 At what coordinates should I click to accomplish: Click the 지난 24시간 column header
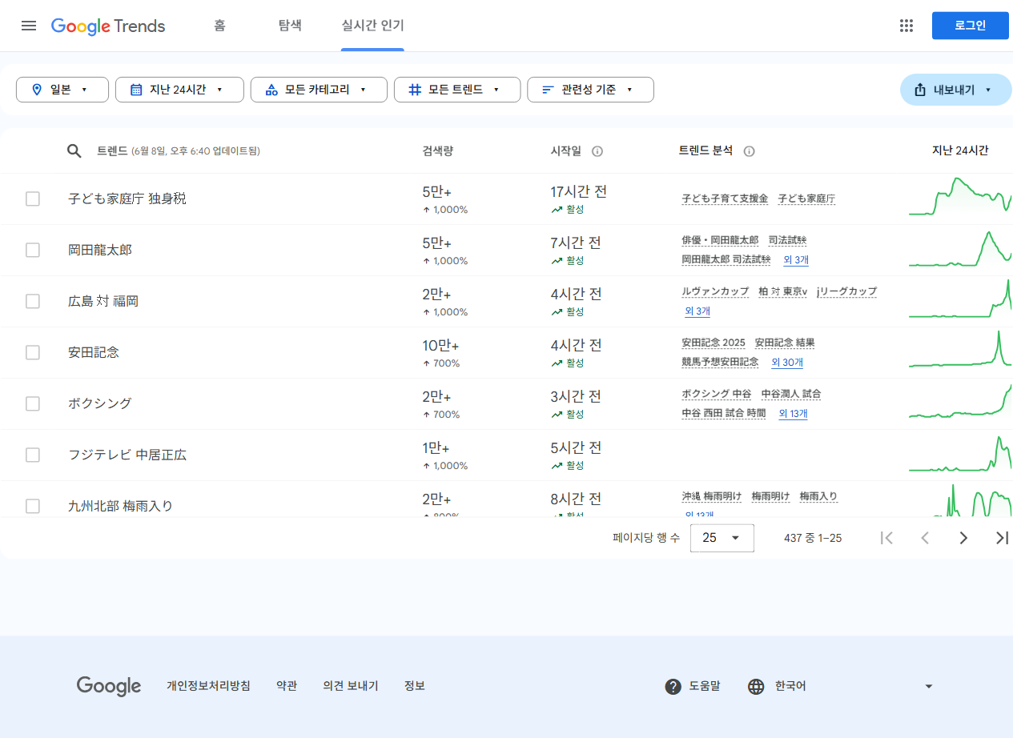[x=960, y=150]
